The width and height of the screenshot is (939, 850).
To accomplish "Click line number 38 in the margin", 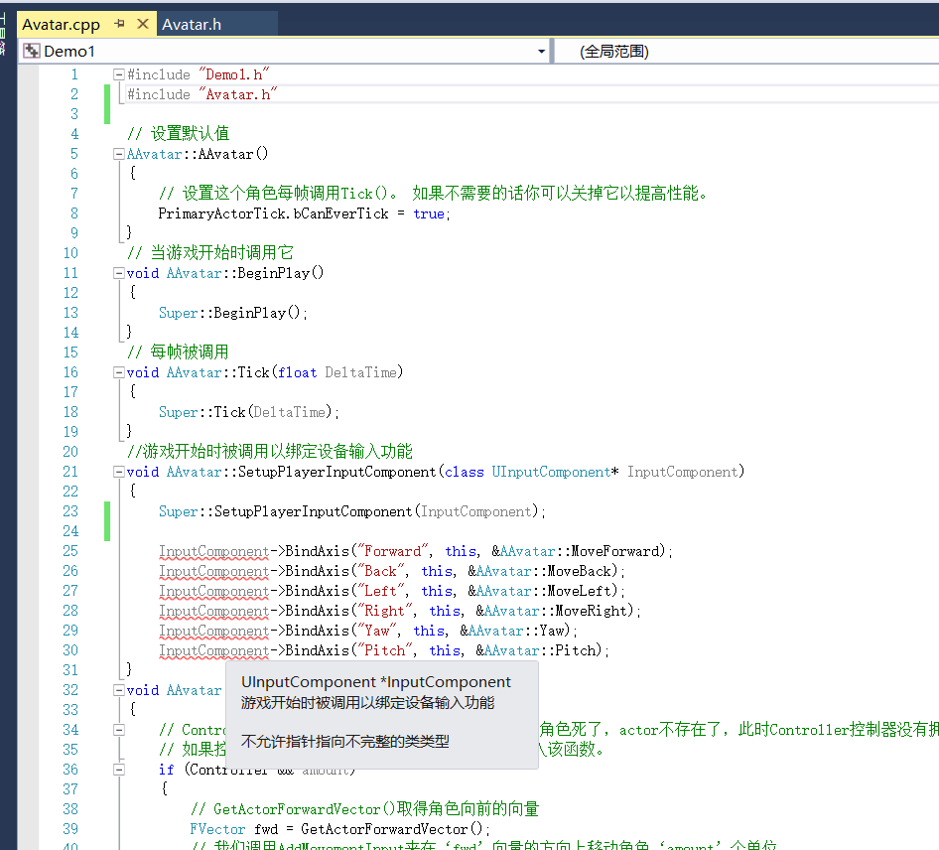I will tap(70, 809).
